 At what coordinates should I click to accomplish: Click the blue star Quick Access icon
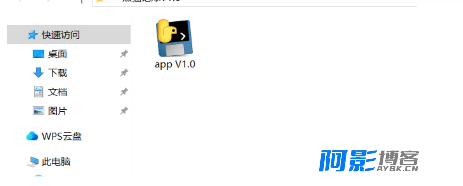point(32,35)
